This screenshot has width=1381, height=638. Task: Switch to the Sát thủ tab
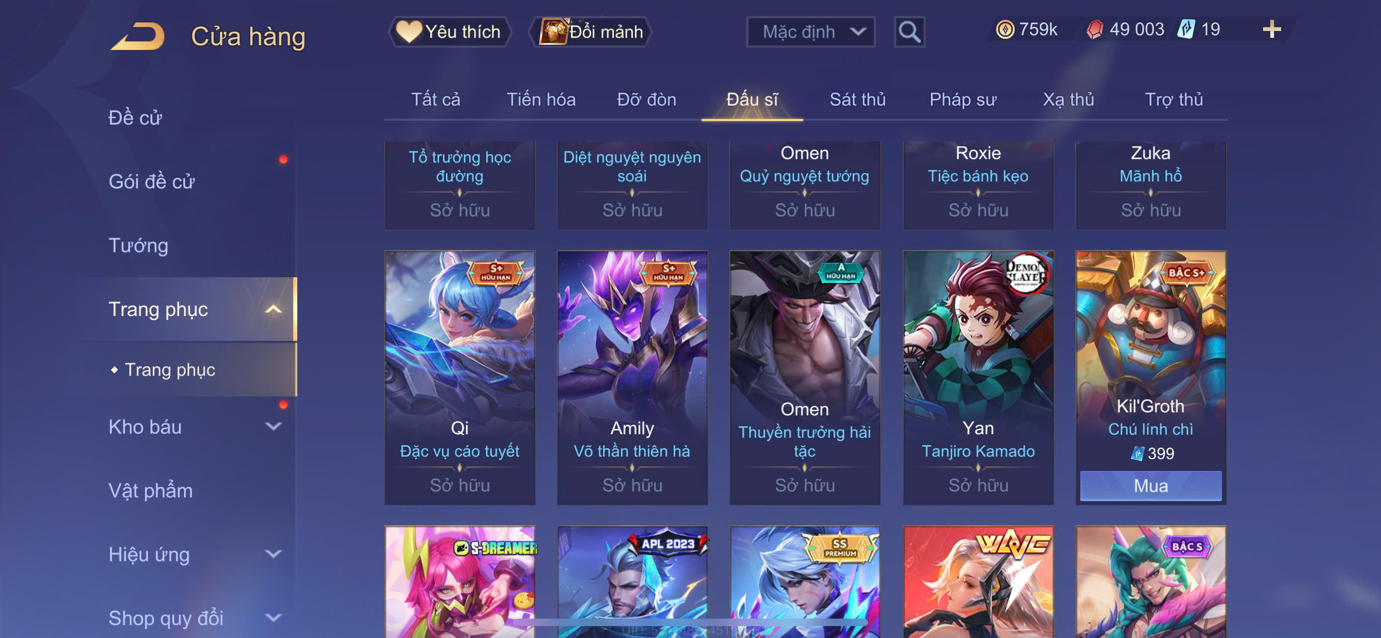857,99
